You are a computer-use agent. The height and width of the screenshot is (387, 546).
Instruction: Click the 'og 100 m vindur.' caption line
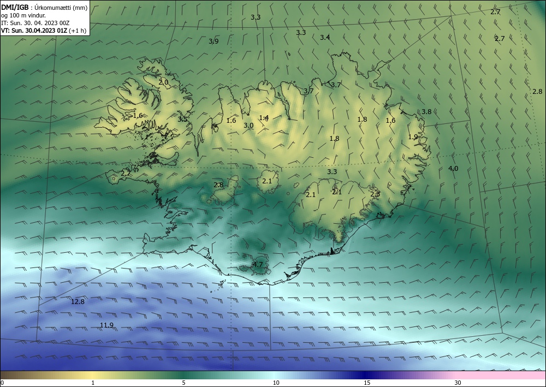coord(23,16)
